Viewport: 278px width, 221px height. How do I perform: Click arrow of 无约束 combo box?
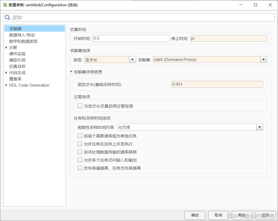click(259, 127)
